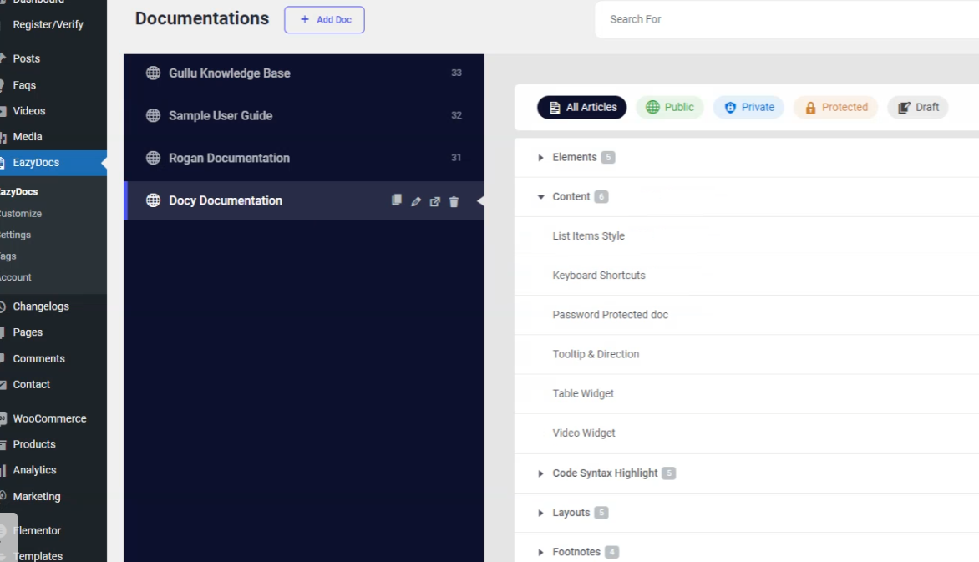Click globe icon beside Gullu Knowledge Base
Screen dimensions: 979x562
(153, 73)
